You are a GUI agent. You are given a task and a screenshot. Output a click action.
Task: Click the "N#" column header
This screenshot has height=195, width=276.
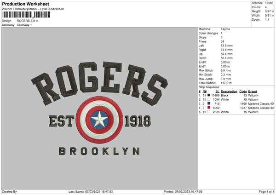tap(205, 92)
